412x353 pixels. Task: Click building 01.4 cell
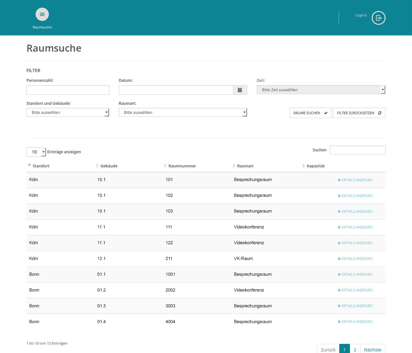click(101, 322)
